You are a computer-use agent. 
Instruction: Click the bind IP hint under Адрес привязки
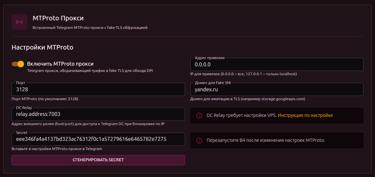243,74
